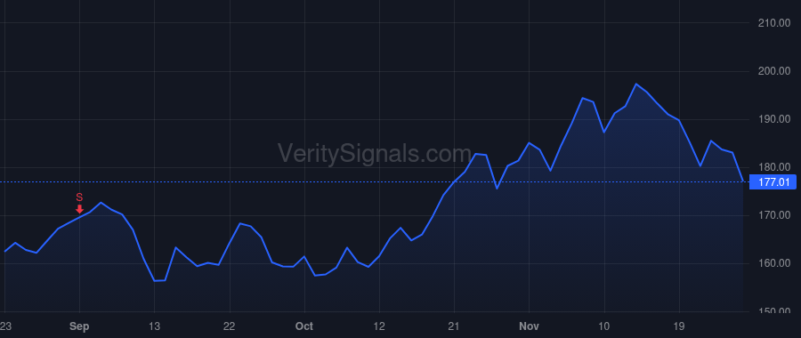Image resolution: width=801 pixels, height=338 pixels.
Task: Click the red S signal label
Action: (x=79, y=197)
